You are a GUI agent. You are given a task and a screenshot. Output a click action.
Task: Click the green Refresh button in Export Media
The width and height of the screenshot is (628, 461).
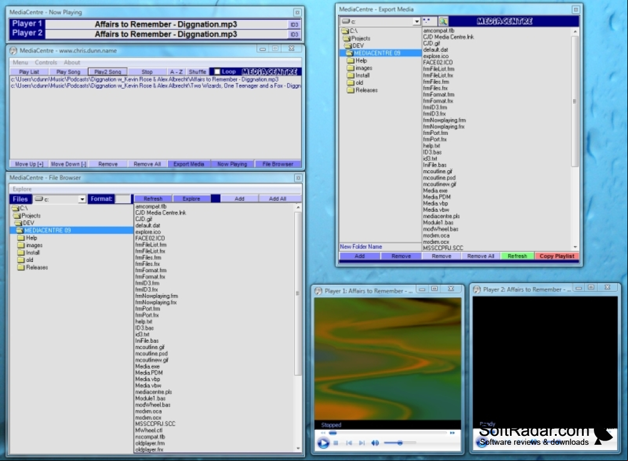click(518, 257)
